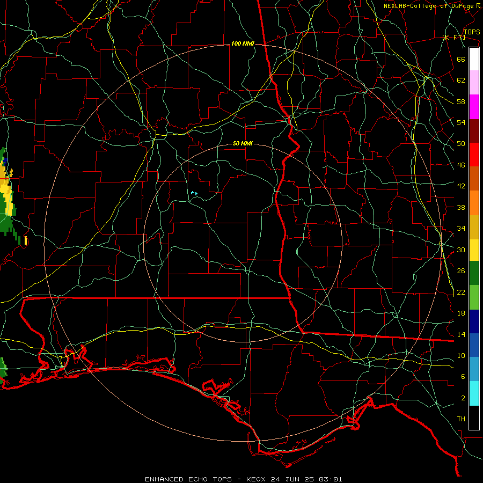Click the gold legend band
This screenshot has width=483, height=483.
tap(474, 227)
